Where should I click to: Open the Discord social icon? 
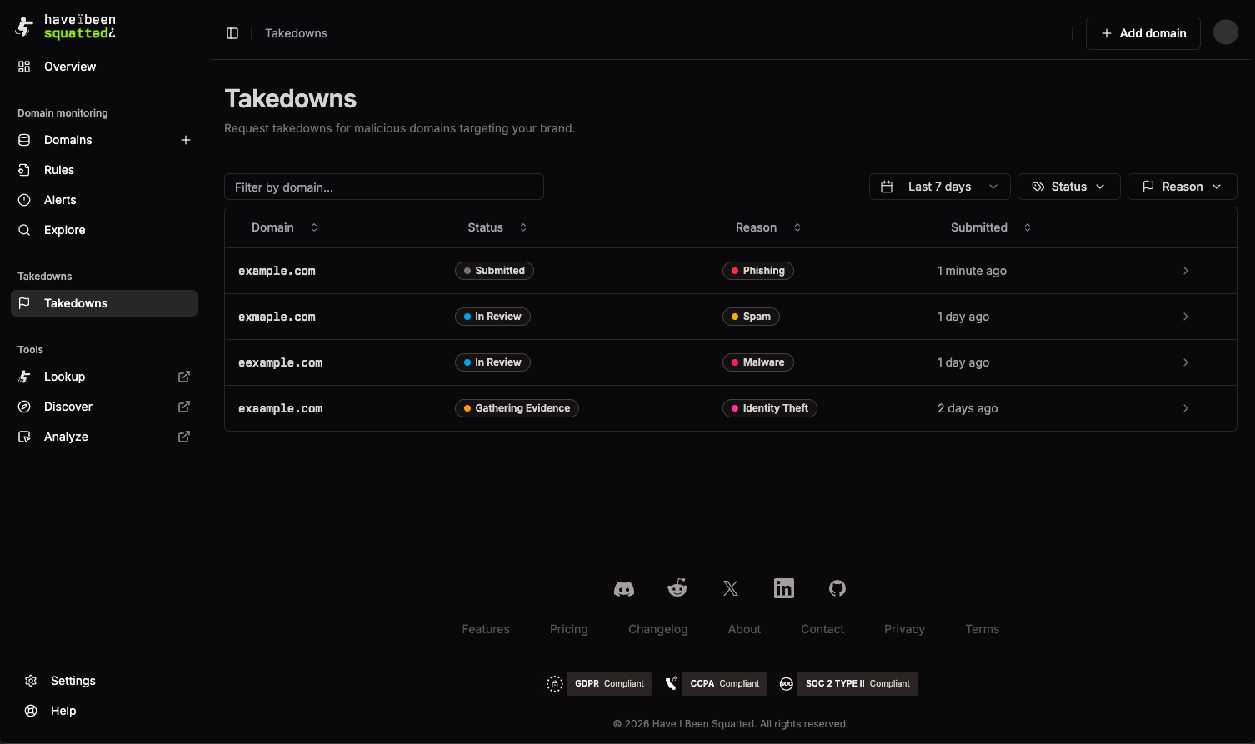(x=624, y=589)
